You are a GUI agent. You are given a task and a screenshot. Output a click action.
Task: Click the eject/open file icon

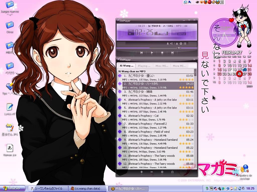click(x=177, y=43)
